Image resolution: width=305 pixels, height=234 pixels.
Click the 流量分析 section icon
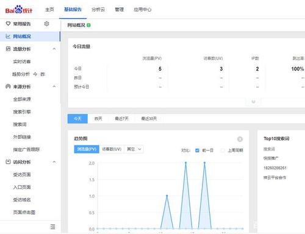pos(8,49)
